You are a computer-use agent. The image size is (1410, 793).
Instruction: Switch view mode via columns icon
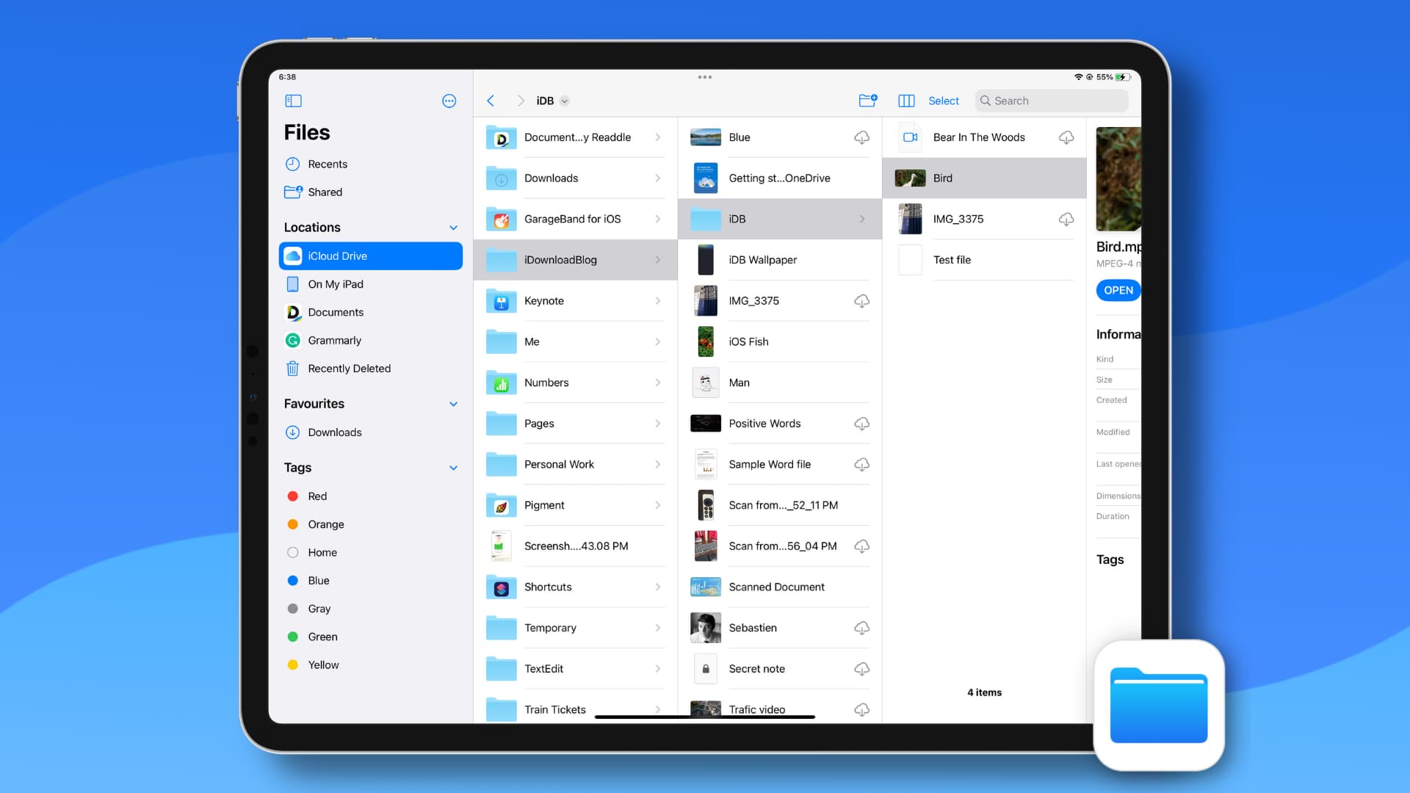click(906, 101)
